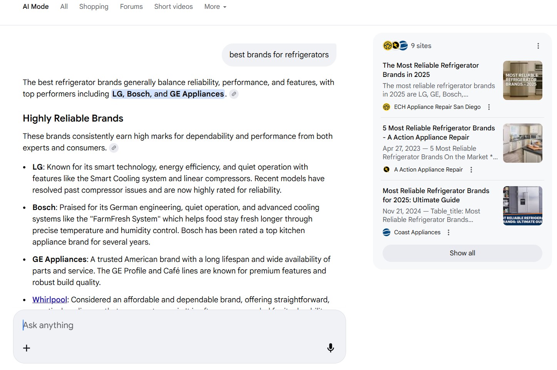Click the 'Highly Reliable Brands' heading
This screenshot has height=370, width=557.
tap(73, 118)
